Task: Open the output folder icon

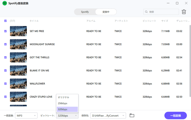Action: tap(132, 115)
